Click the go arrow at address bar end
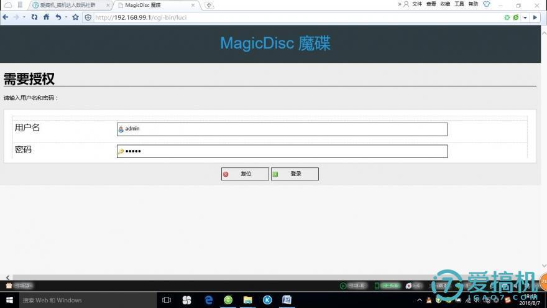Image resolution: width=547 pixels, height=308 pixels. [535, 17]
